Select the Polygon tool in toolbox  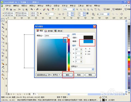[x=3, y=49]
